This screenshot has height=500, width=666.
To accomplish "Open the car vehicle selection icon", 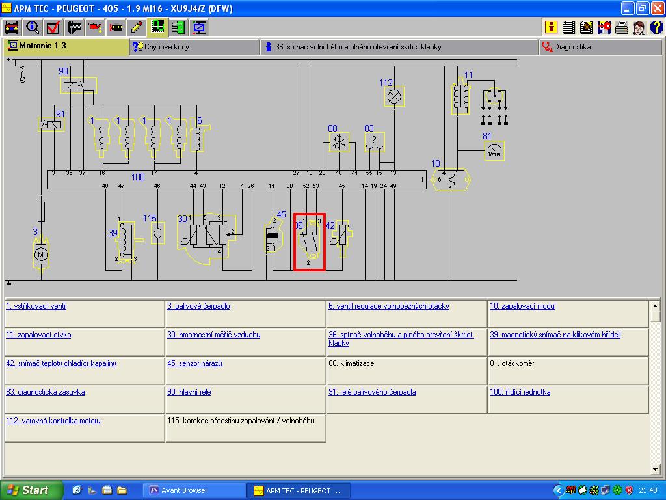I will click(12, 27).
